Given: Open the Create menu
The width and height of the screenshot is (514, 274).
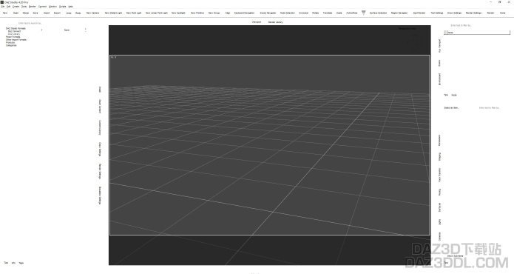Looking at the screenshot, I should 16,7.
